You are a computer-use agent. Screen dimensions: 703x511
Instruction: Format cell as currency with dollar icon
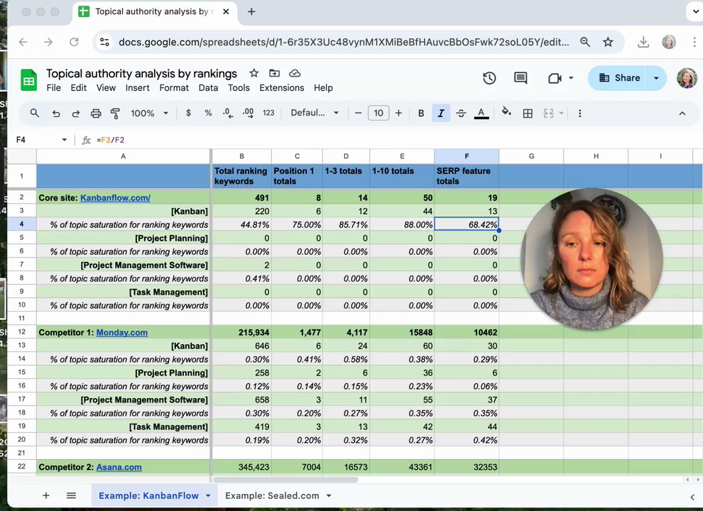188,114
